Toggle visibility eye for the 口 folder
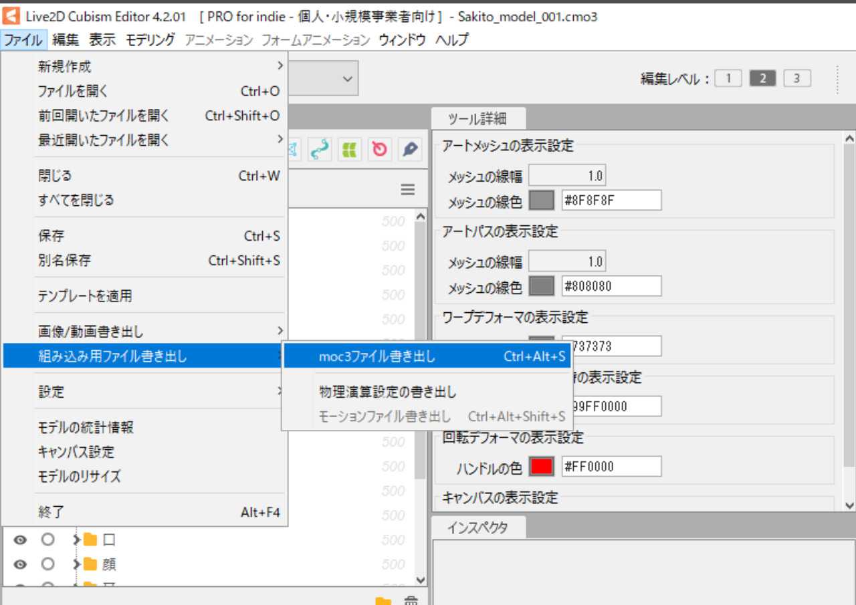This screenshot has height=605, width=856. tap(20, 539)
